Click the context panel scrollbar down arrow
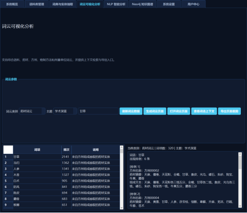 240,206
